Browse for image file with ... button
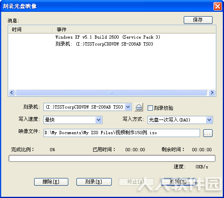Viewport: 224px width, 198px height. 208,133
